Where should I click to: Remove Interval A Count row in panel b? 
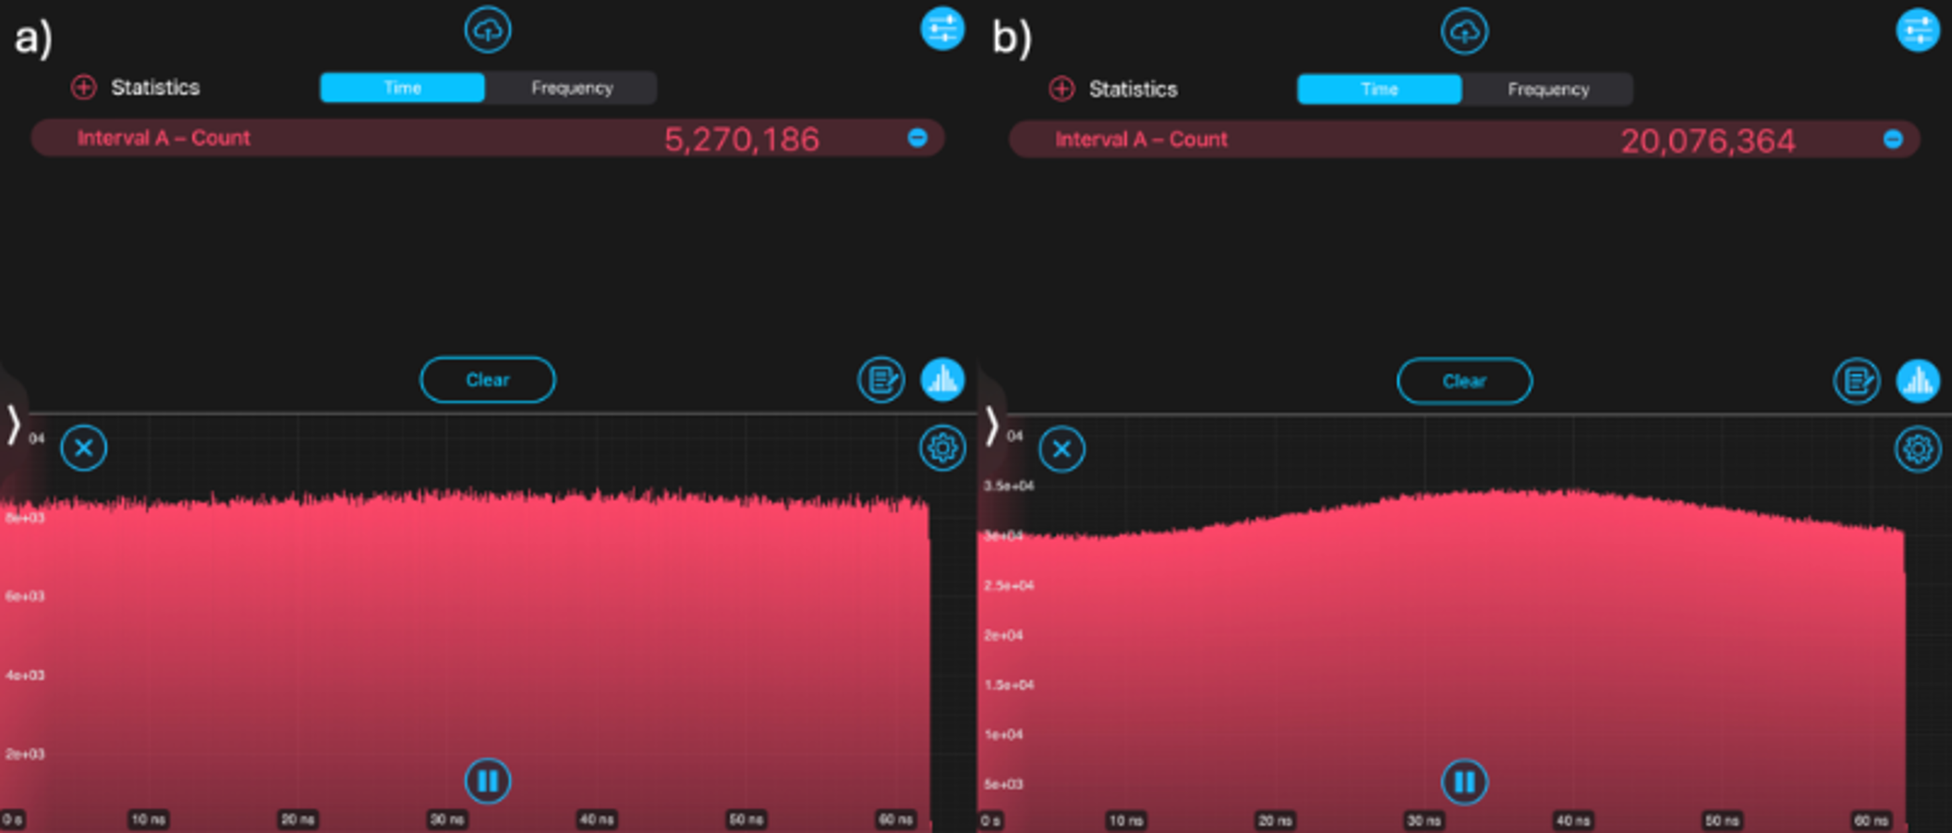click(x=1893, y=139)
